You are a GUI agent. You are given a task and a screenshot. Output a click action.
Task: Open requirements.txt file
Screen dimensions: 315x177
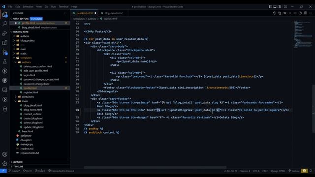point(30,153)
